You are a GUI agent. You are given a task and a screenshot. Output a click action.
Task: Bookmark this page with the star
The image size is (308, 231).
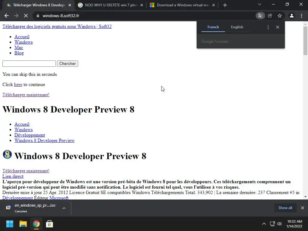[280, 16]
